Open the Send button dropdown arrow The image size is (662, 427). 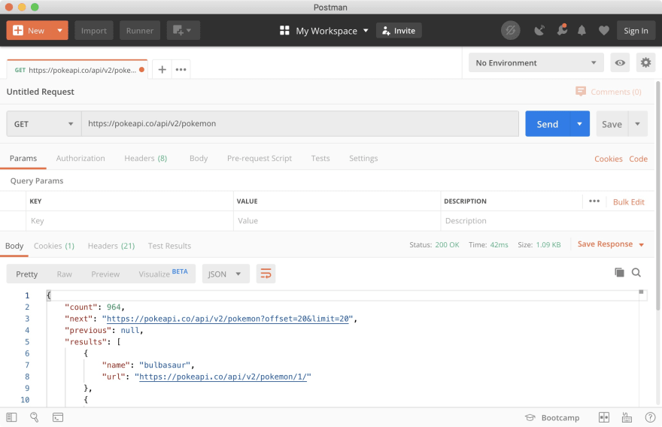580,124
